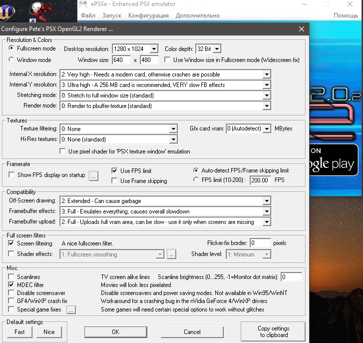Click the Nice default settings button
This screenshot has width=363, height=343.
click(x=49, y=332)
